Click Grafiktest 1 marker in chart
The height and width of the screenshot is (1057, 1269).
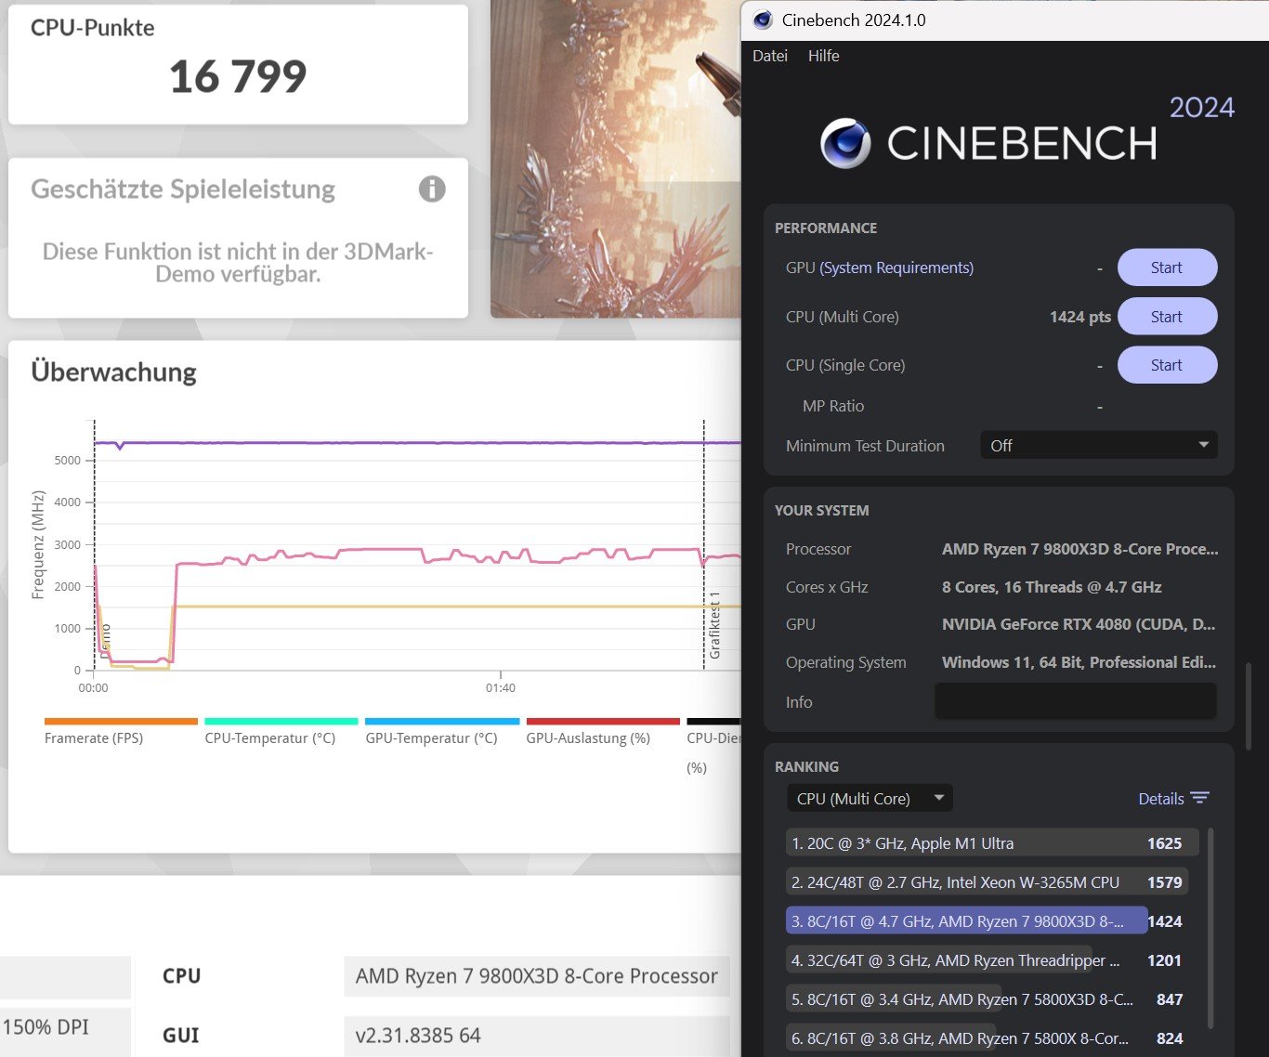714,625
